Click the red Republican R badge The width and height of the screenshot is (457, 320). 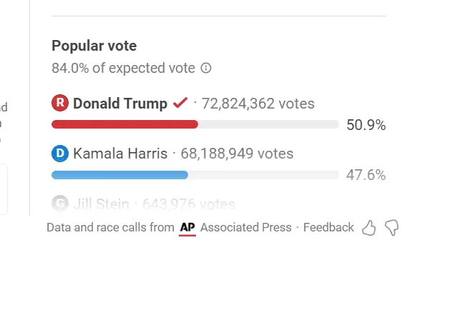point(60,104)
